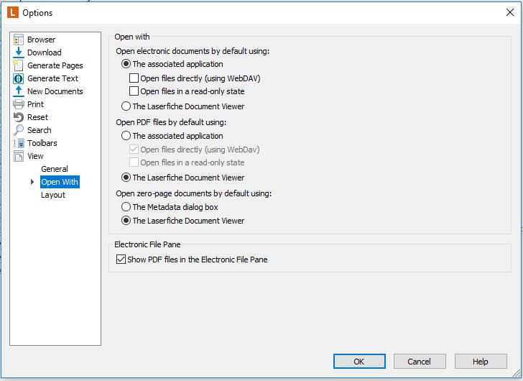The width and height of the screenshot is (523, 381).
Task: Click the Search magnifier icon
Action: point(19,130)
